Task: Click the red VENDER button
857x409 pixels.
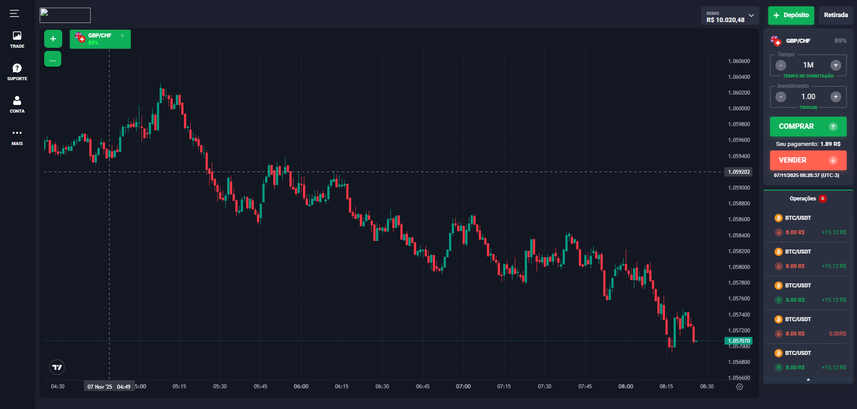Action: 808,160
